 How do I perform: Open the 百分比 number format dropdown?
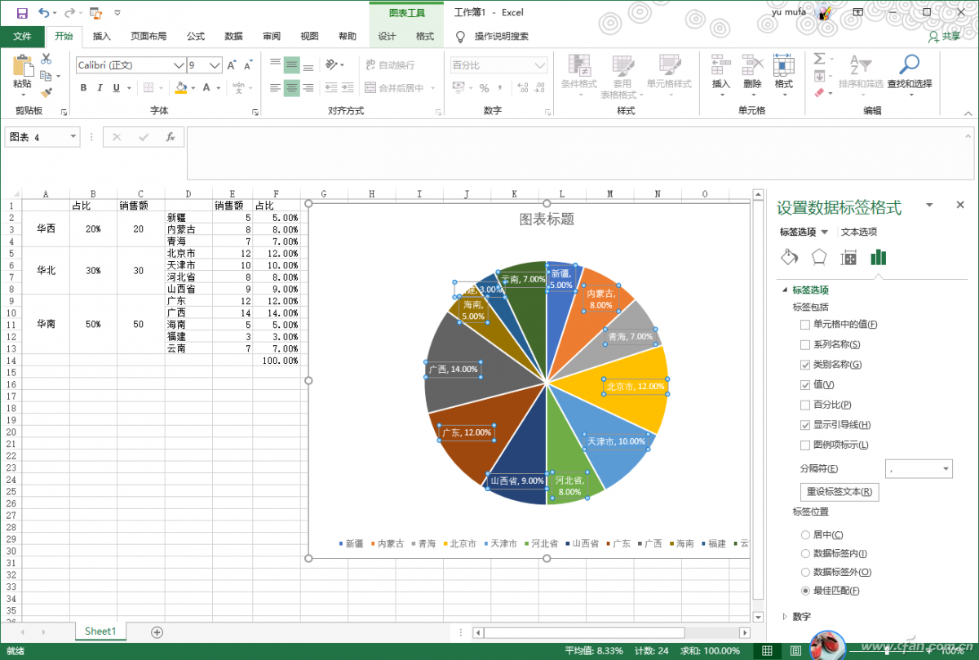pyautogui.click(x=540, y=65)
